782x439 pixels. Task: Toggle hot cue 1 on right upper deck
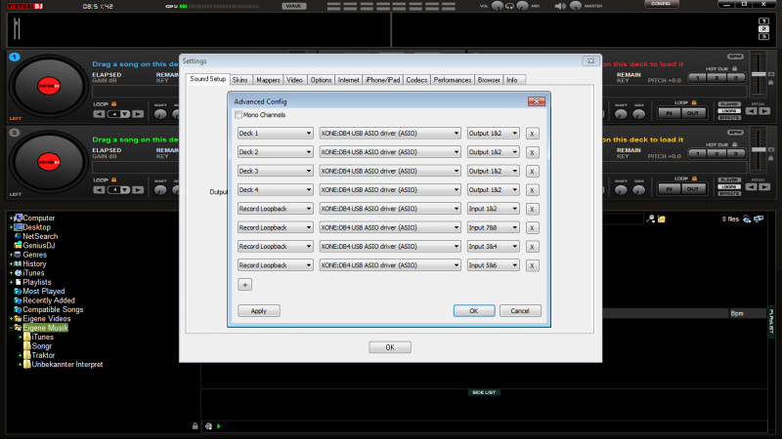point(698,78)
